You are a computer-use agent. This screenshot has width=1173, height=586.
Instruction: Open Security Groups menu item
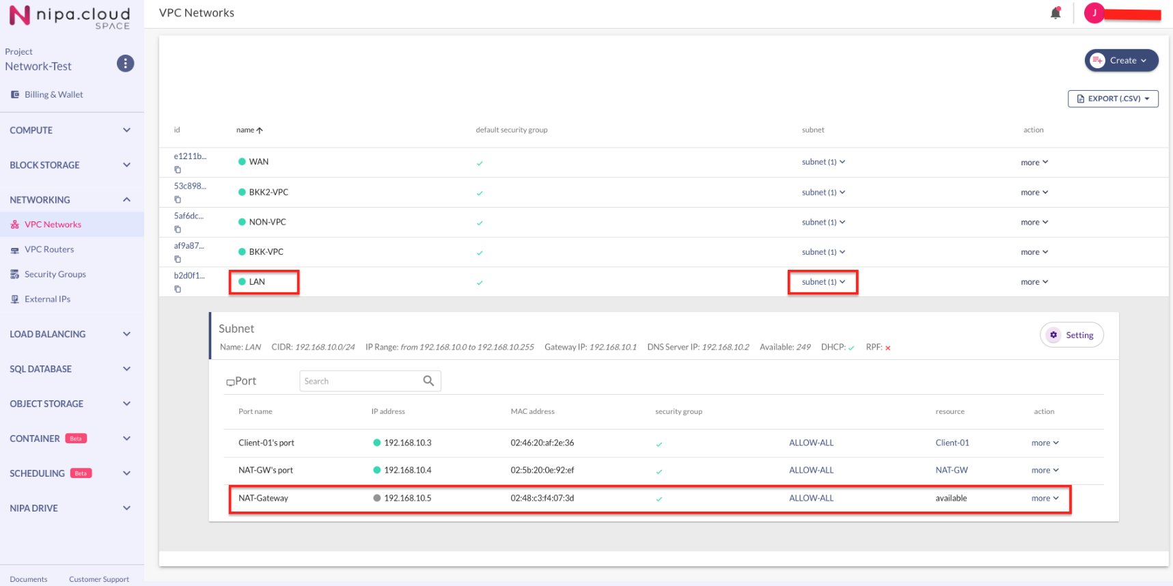[x=55, y=275]
